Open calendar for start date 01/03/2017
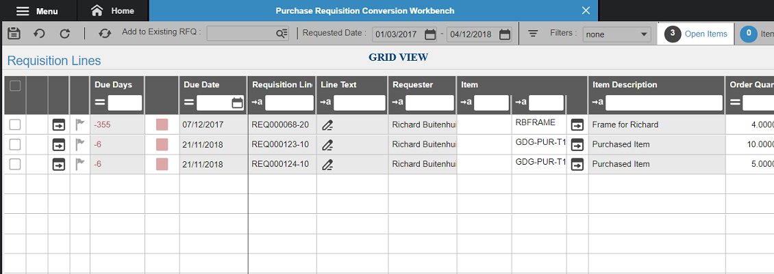Screen dimensions: 774x274 [430, 34]
